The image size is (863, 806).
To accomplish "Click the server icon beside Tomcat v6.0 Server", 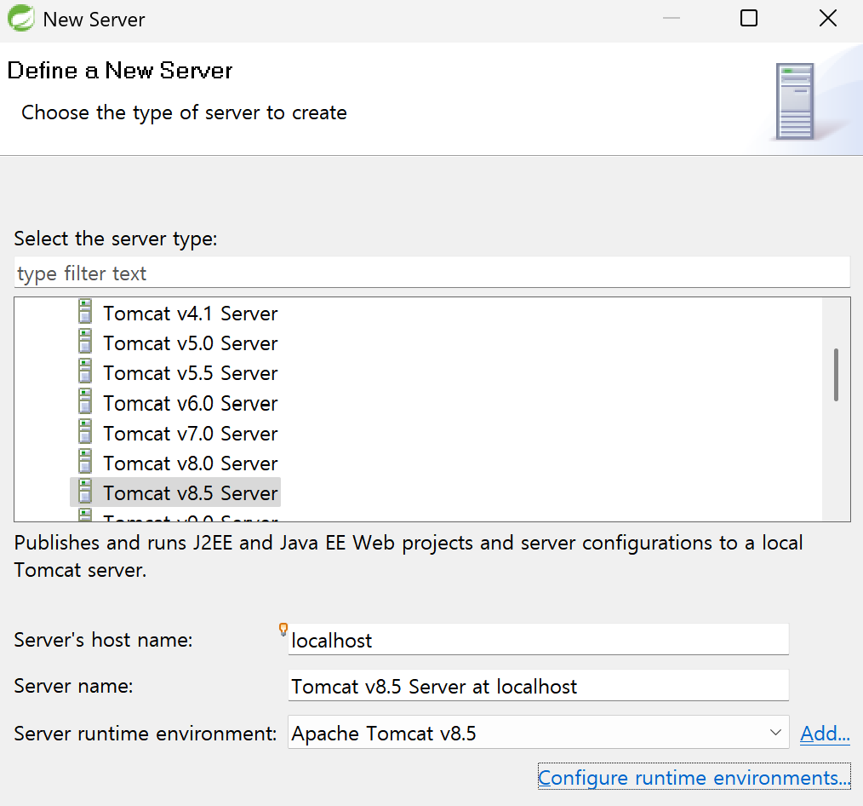I will 85,401.
